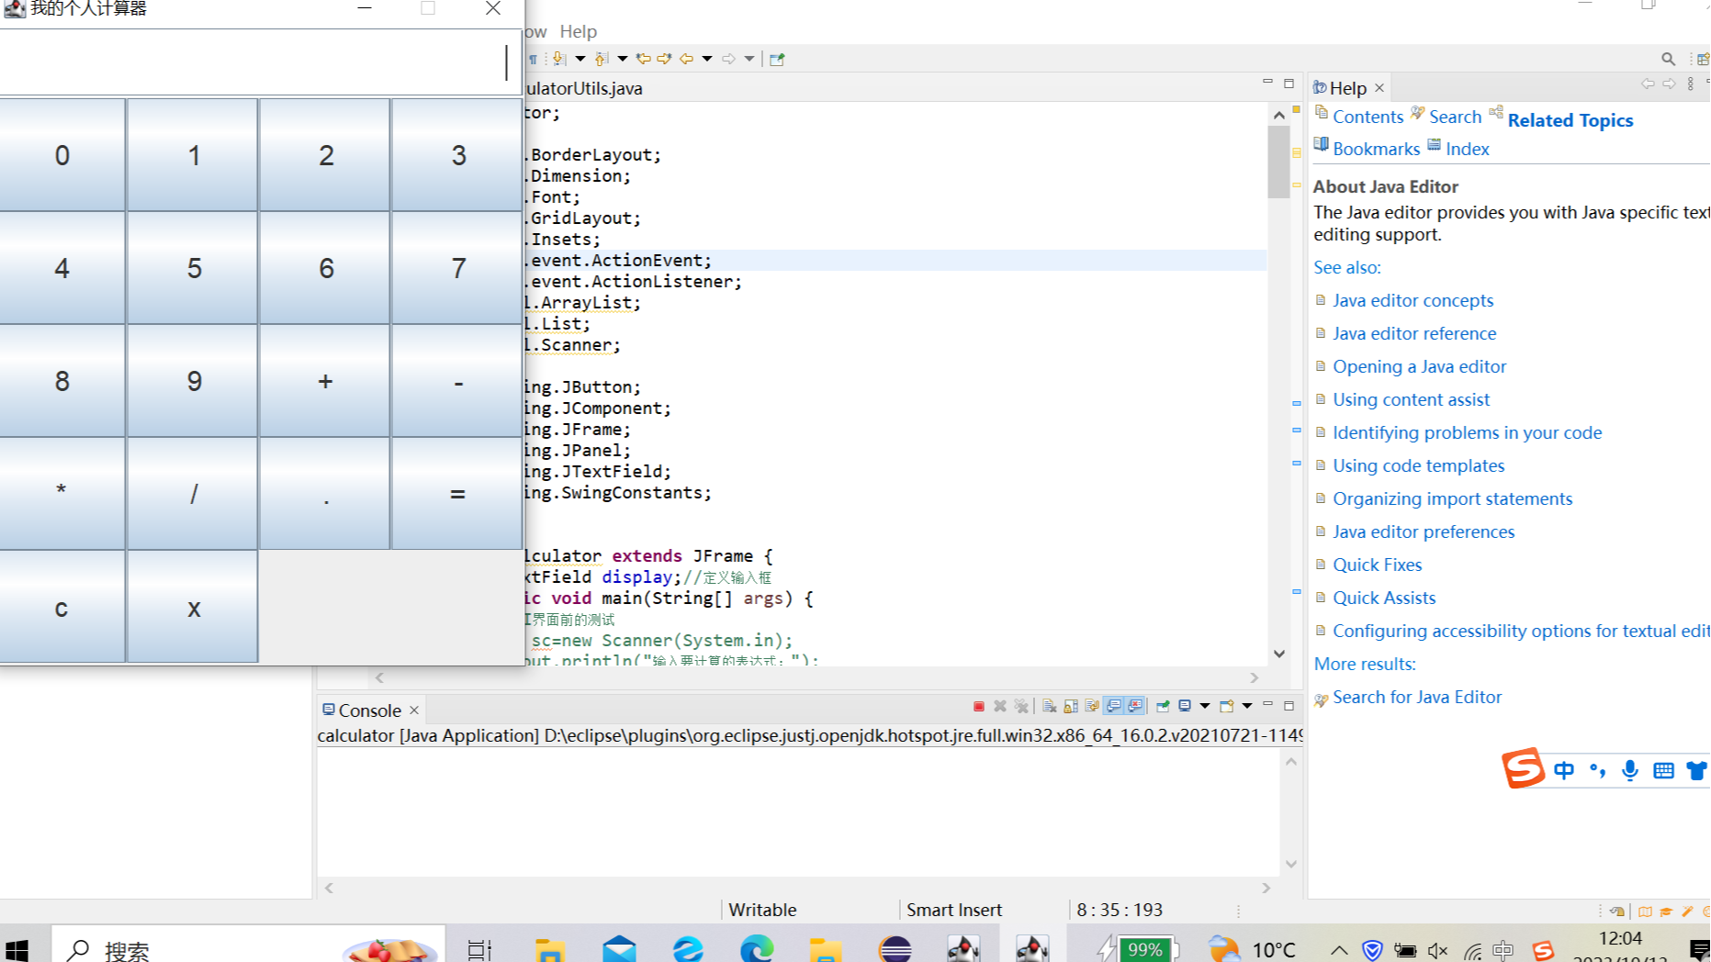Toggle Word Wrap in Console
Image resolution: width=1711 pixels, height=962 pixels.
click(1092, 707)
